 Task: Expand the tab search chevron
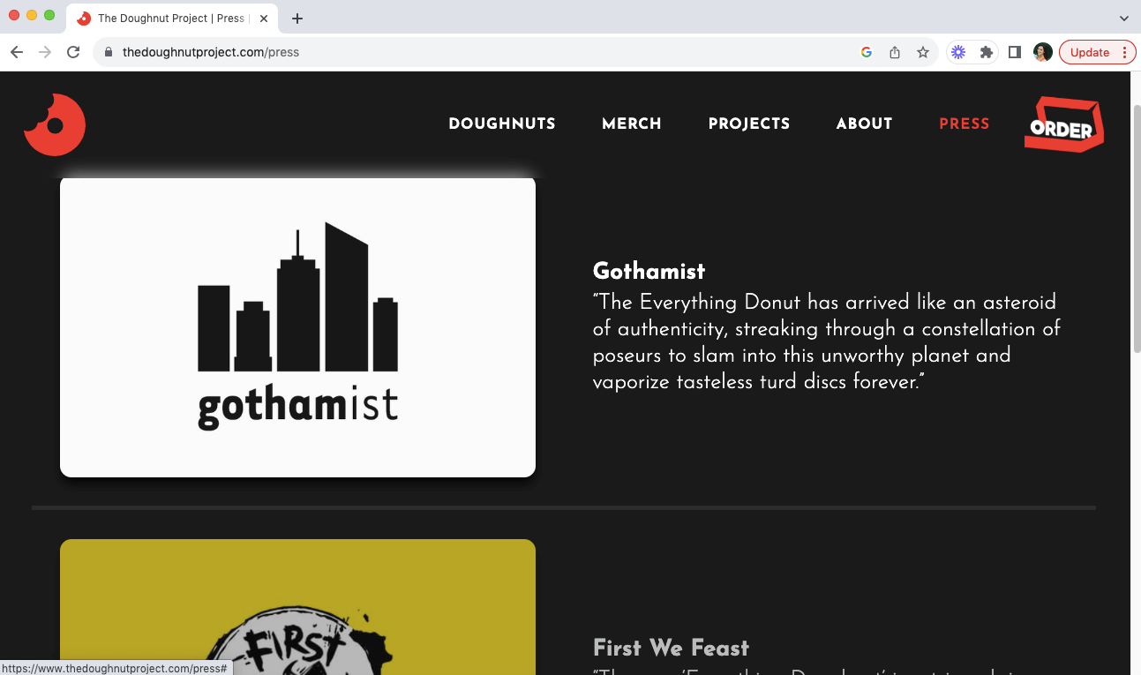tap(1124, 18)
